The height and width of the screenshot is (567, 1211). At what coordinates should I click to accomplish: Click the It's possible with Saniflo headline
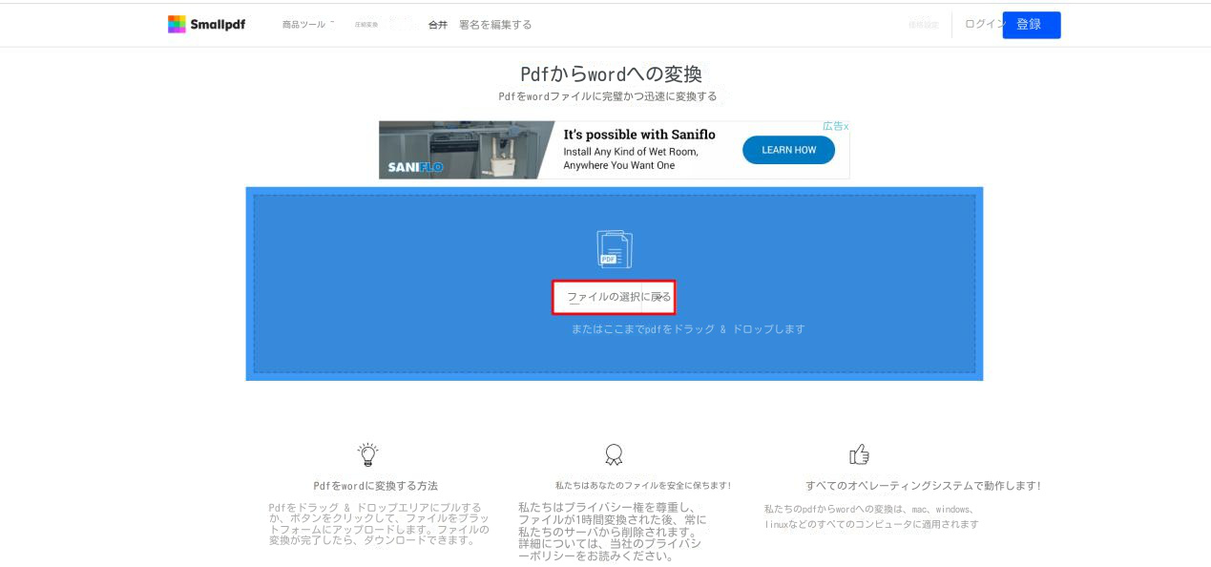(x=638, y=135)
